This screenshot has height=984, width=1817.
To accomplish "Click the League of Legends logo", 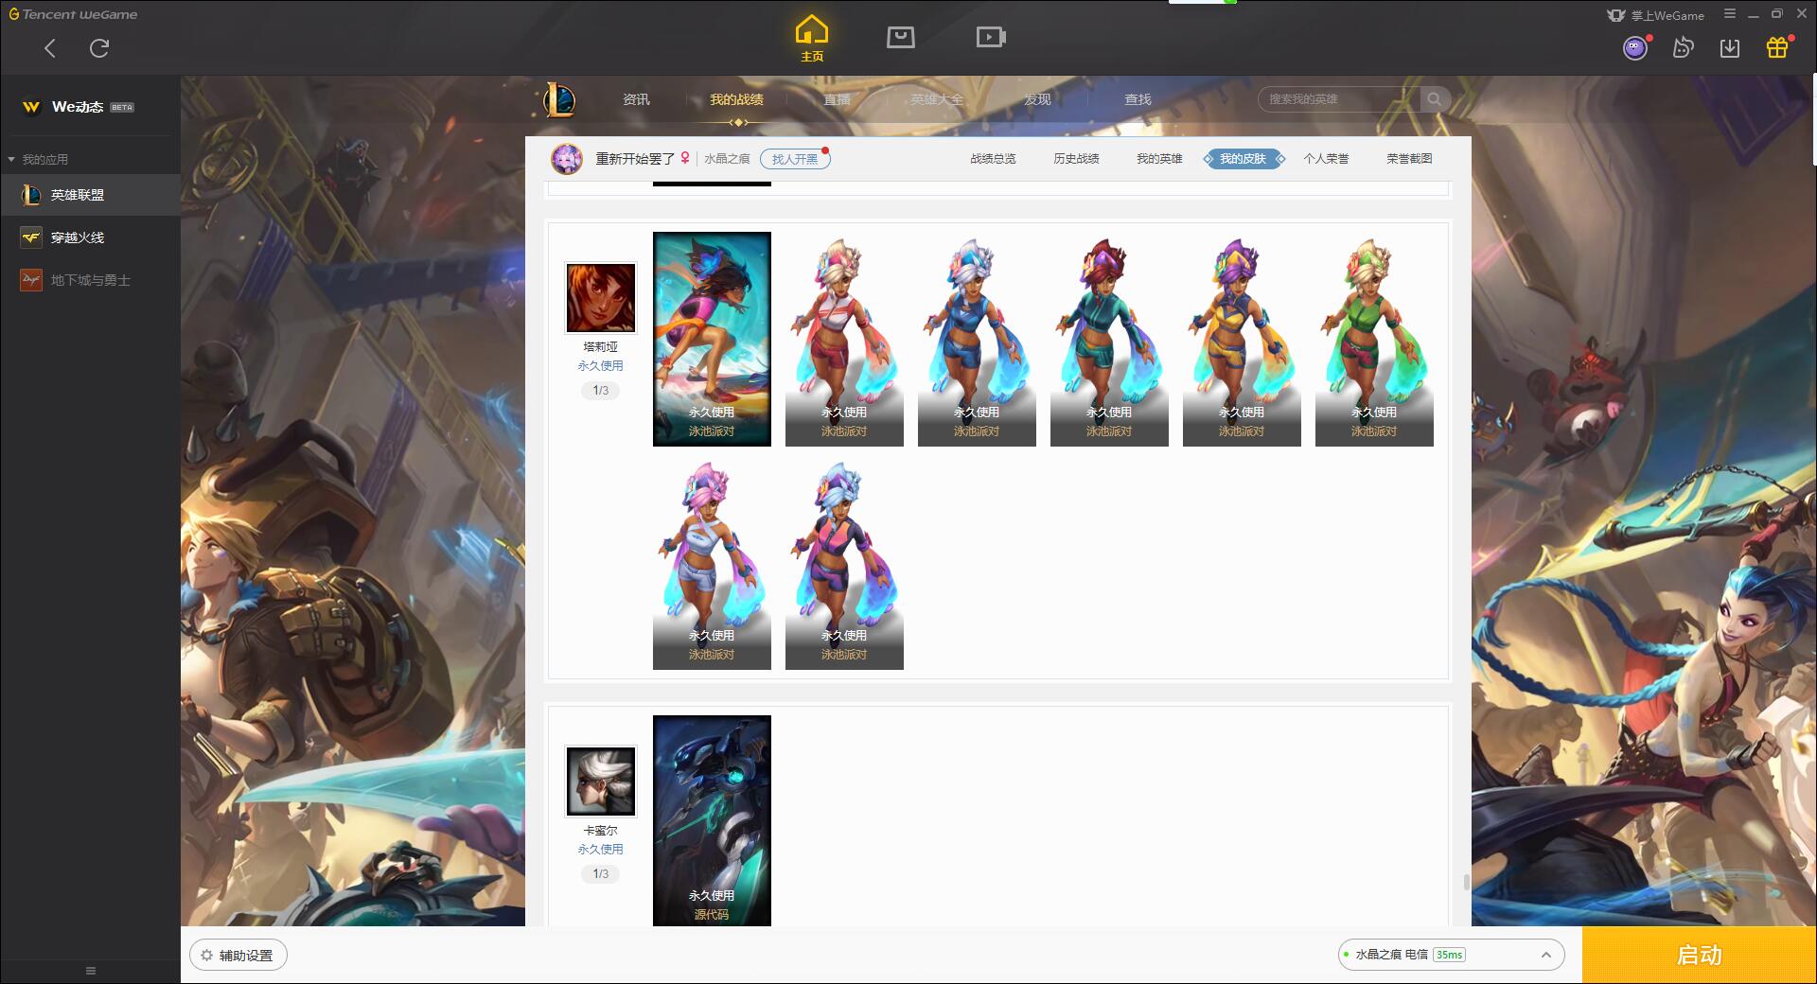I will (x=558, y=99).
